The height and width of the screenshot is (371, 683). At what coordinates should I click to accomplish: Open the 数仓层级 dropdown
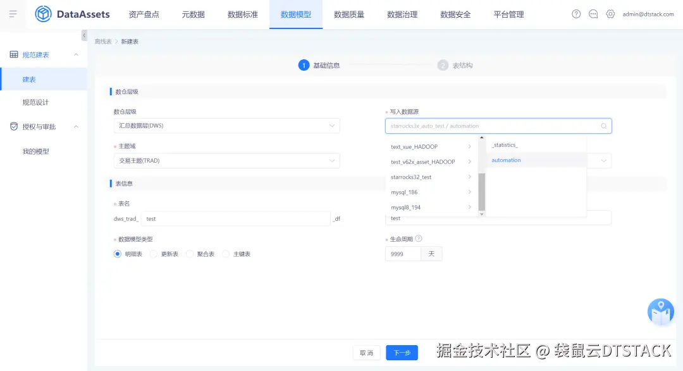pos(226,126)
